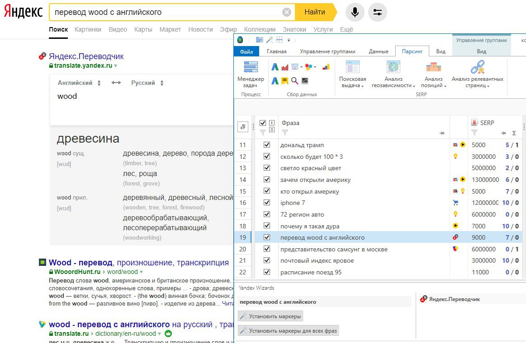526x343 pixels.
Task: Switch to the Парсинг ribbon tab
Action: [x=412, y=51]
